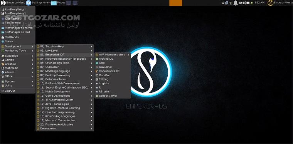Open 12) Mobile Development
Image resolution: width=293 pixels, height=144 pixels.
coord(65,92)
